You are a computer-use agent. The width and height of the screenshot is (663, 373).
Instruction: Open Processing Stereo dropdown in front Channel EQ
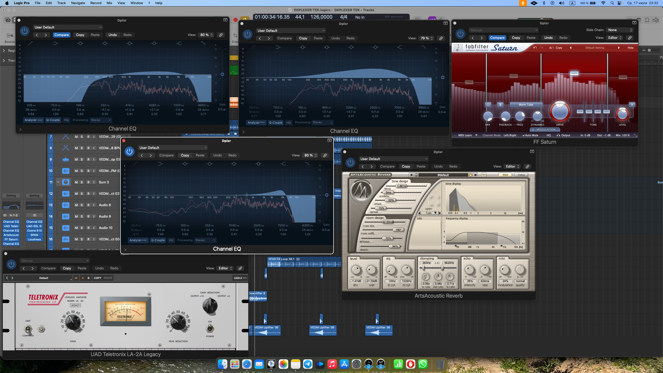click(205, 240)
